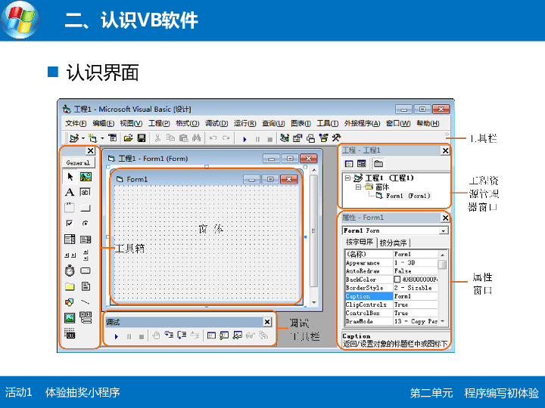The height and width of the screenshot is (408, 545).
Task: Select the Label tool (letter A)
Action: pos(70,192)
